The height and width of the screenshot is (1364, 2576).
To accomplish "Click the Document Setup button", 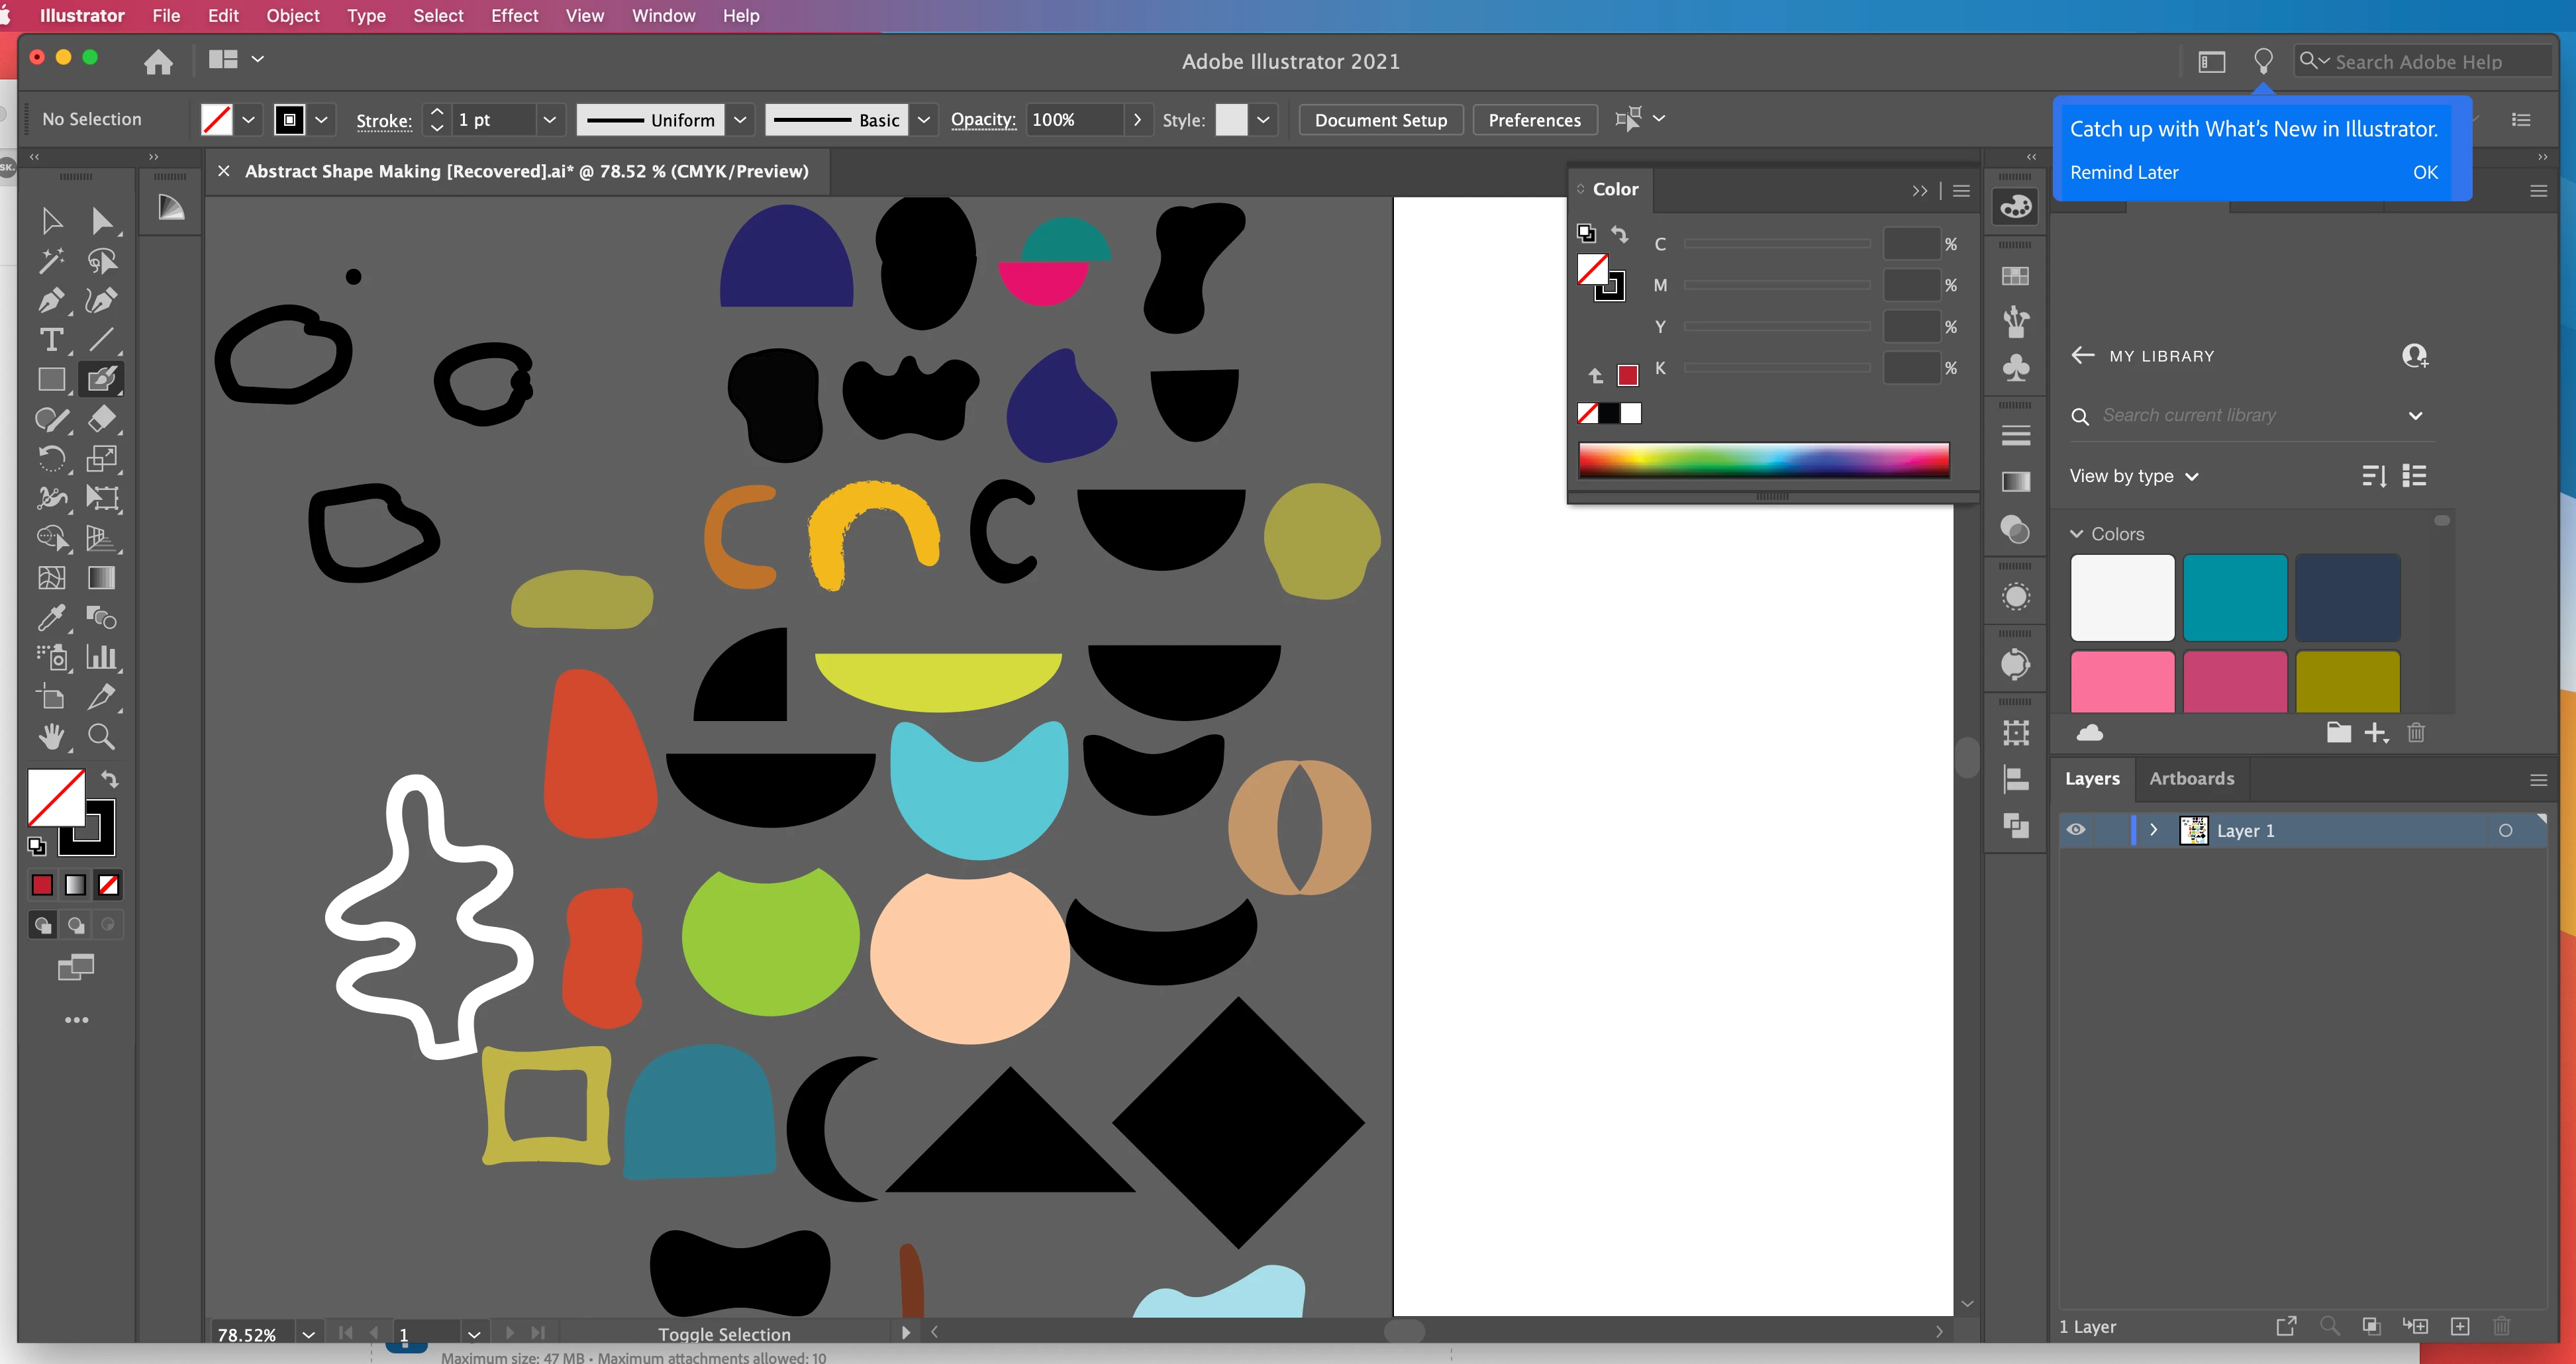I will point(1380,120).
